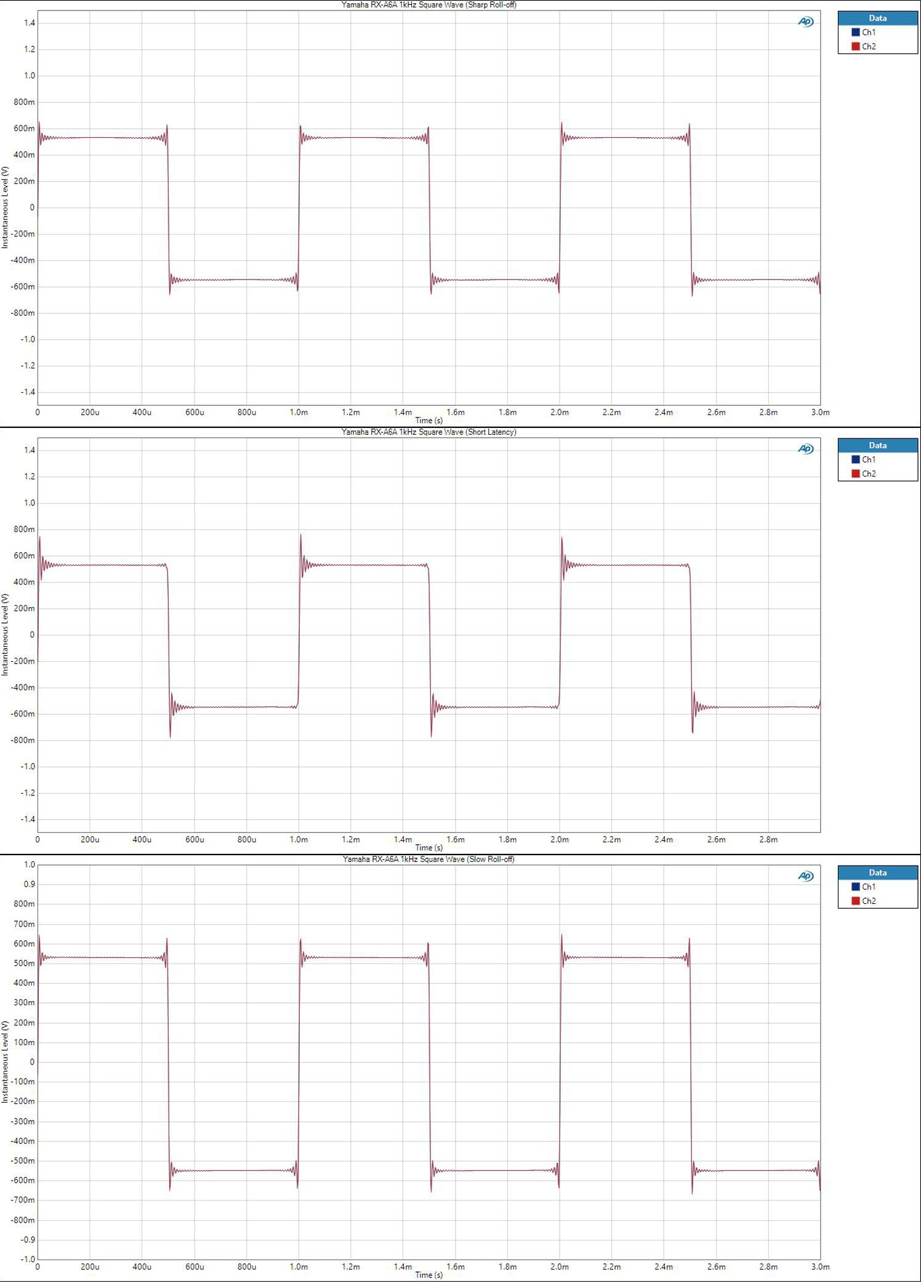Click Instantaneous Level (V) label of Short Latency graph
The width and height of the screenshot is (921, 1283).
6,635
